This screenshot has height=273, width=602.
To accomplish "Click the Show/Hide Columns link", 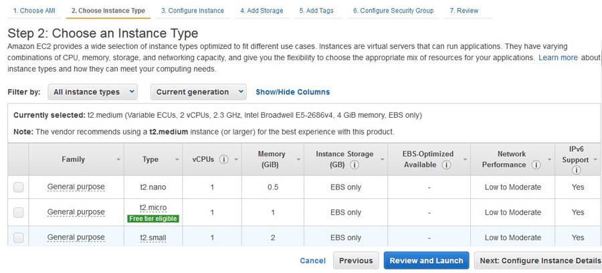I will point(292,92).
